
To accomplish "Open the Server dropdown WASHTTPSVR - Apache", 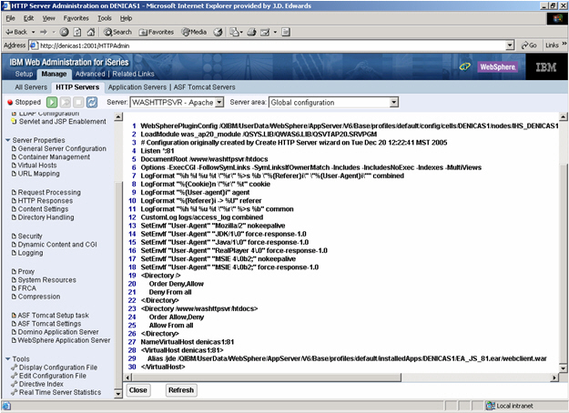I will (177, 102).
